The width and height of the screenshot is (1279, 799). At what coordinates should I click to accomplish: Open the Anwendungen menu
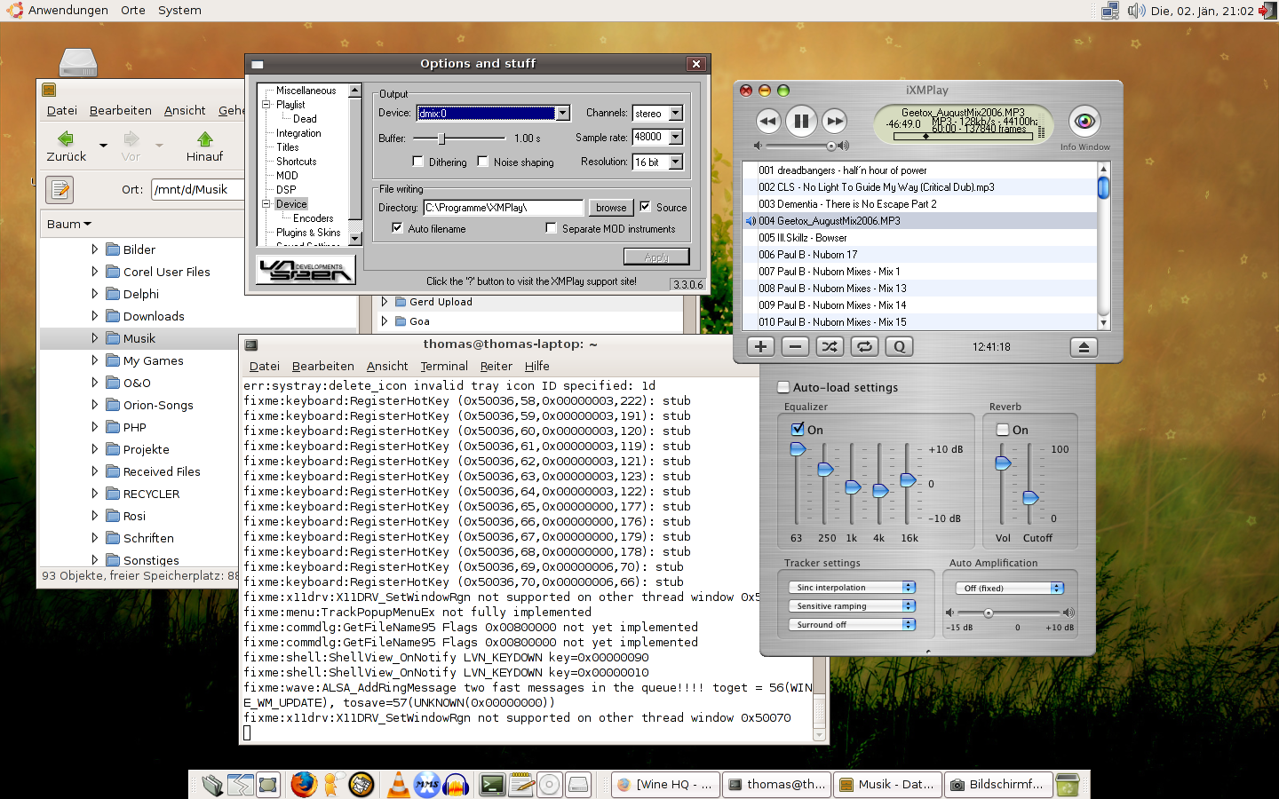click(x=68, y=11)
